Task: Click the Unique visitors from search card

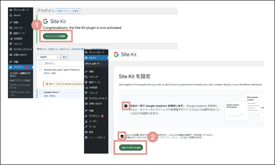Action: [x=236, y=112]
